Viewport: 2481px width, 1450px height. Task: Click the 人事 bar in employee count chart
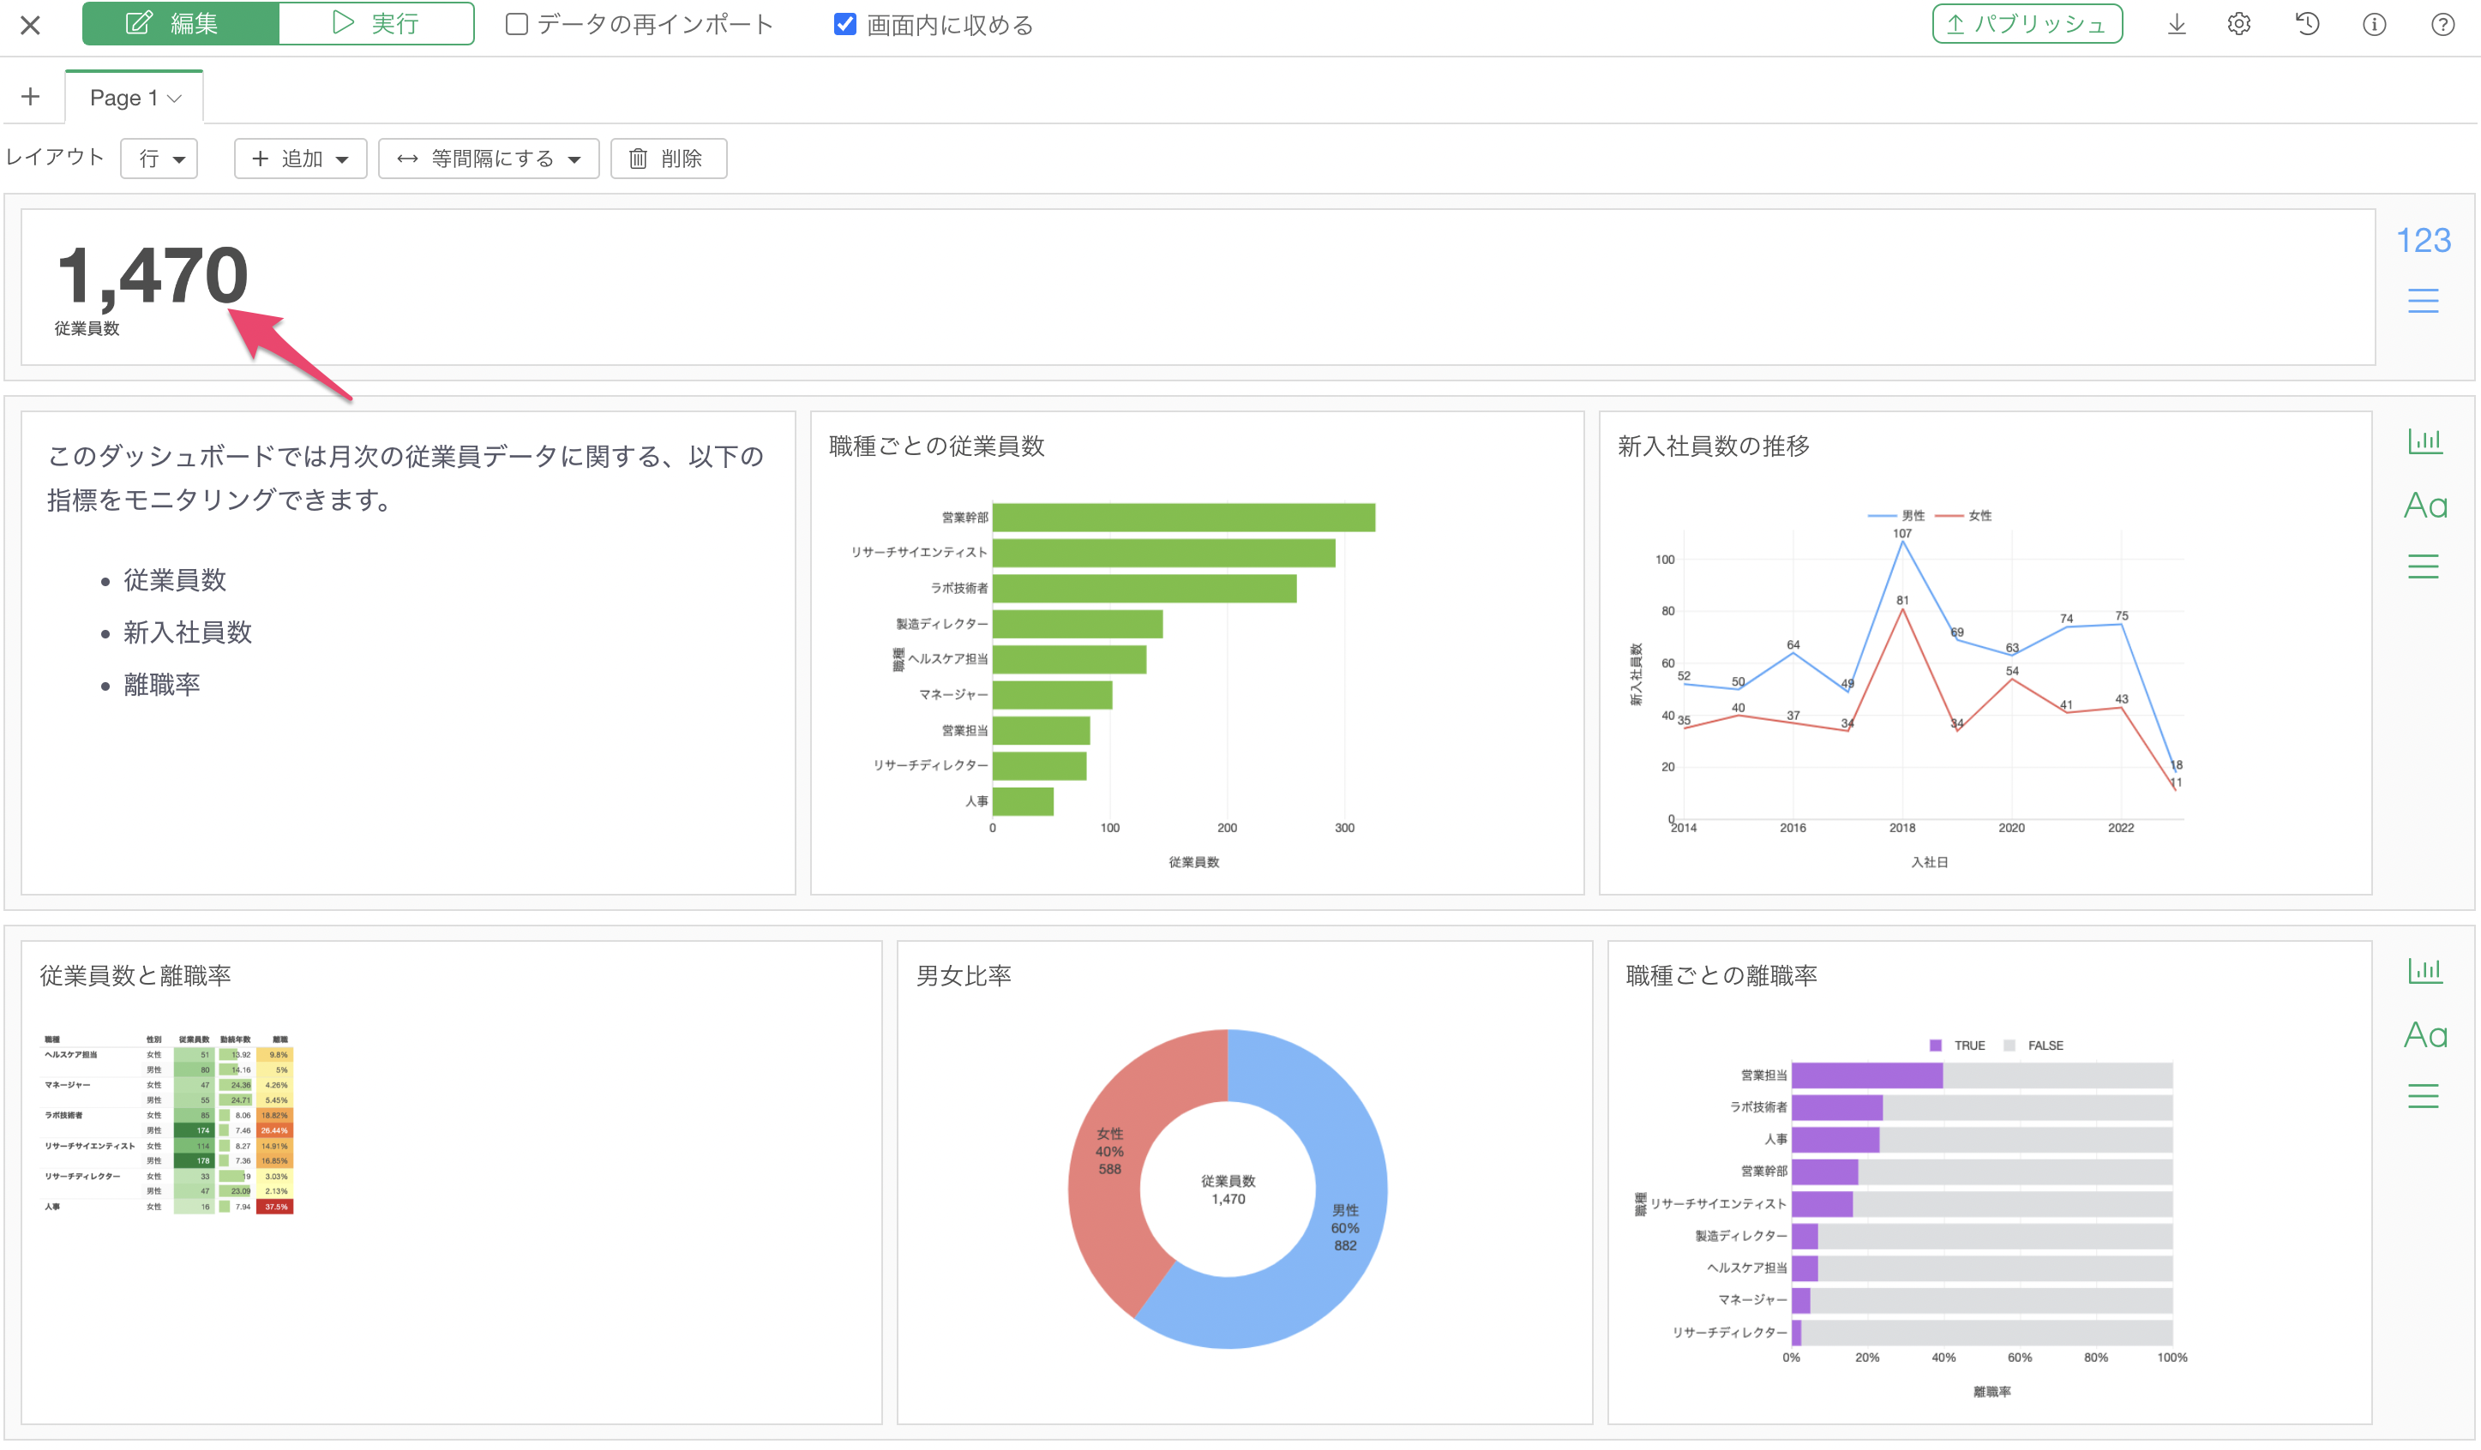click(1023, 801)
